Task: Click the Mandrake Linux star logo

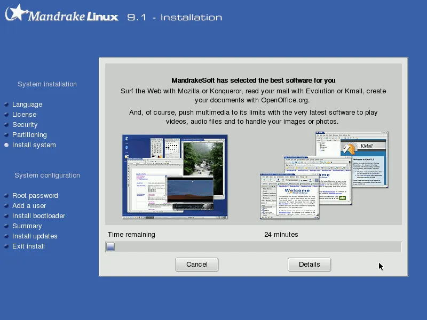Action: click(x=16, y=13)
